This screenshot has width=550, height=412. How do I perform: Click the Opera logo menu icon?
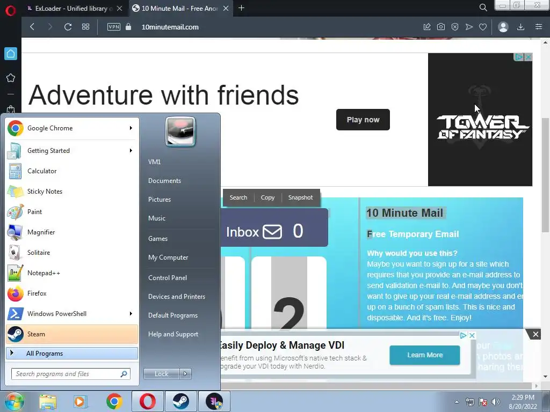click(11, 10)
